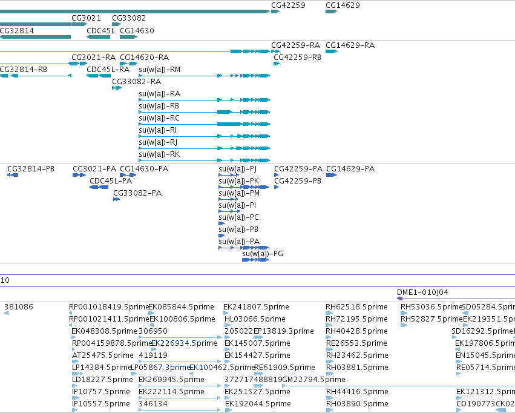Click the CG3021 gene label
The image size is (515, 413).
coord(86,18)
